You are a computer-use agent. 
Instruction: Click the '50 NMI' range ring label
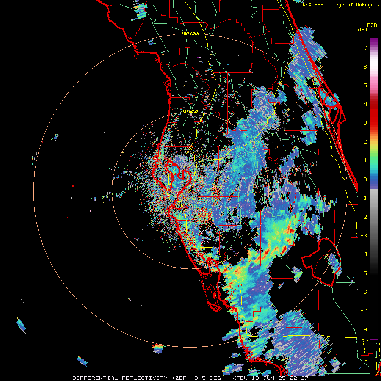pos(190,112)
